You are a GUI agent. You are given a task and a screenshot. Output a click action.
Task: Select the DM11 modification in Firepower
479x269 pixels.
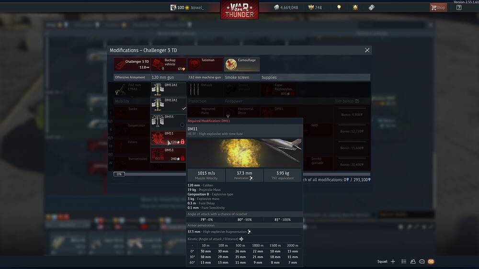pyautogui.click(x=278, y=112)
